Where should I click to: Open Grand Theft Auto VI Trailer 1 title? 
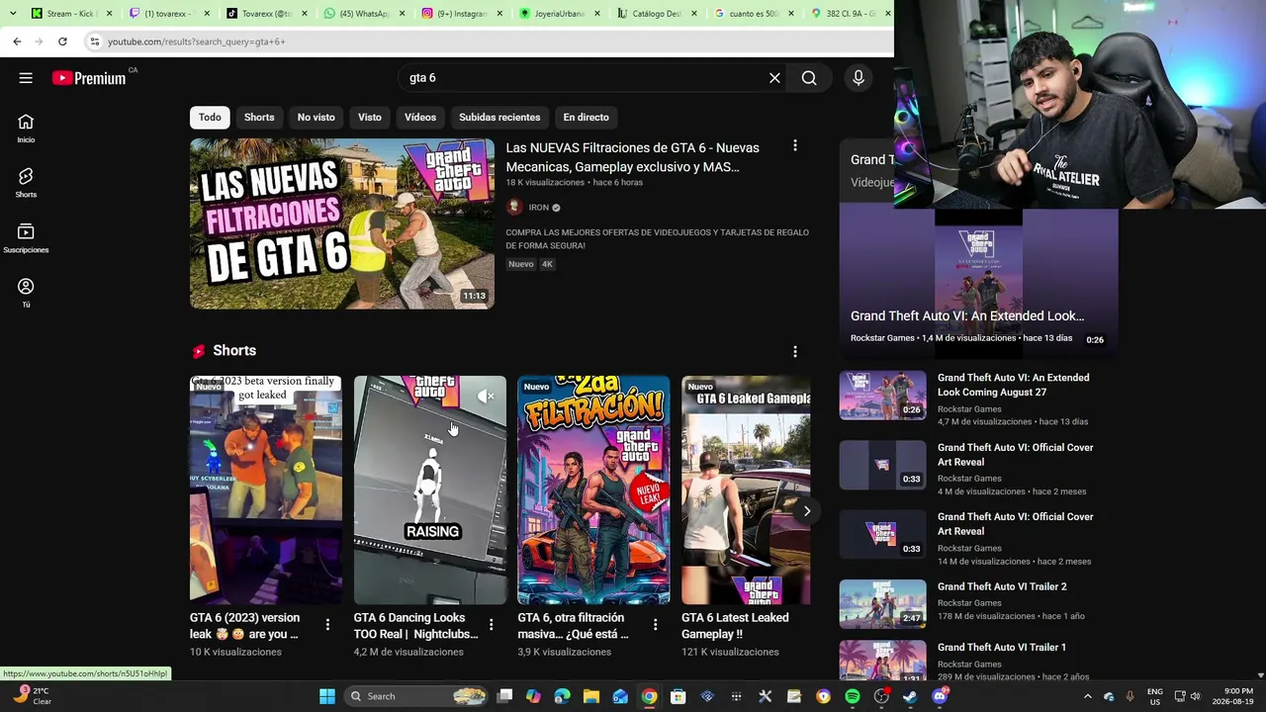click(x=1002, y=648)
